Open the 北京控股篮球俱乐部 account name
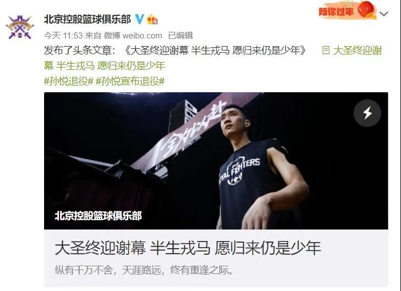 click(88, 20)
